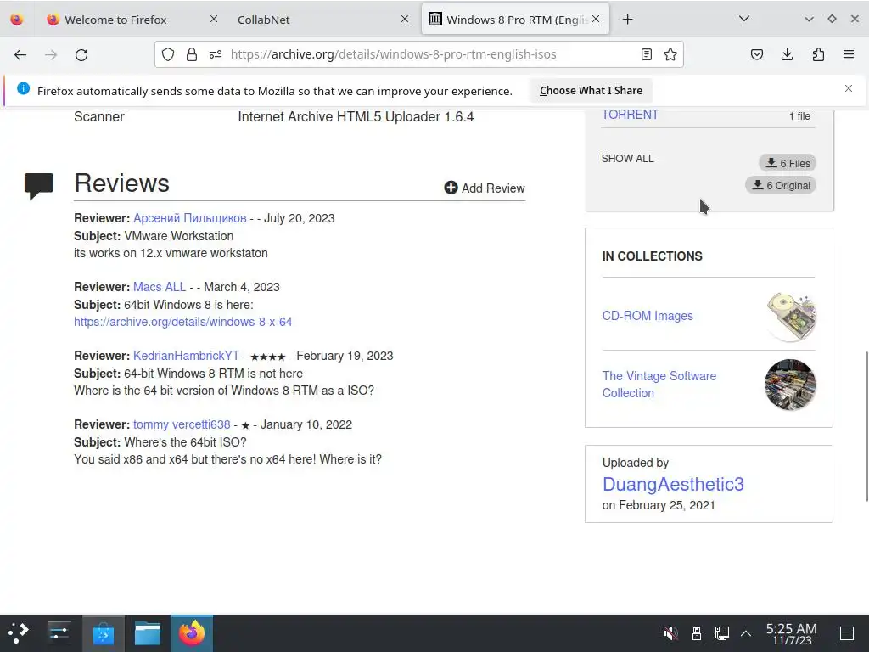Click the Firefox taskbar icon

(192, 632)
